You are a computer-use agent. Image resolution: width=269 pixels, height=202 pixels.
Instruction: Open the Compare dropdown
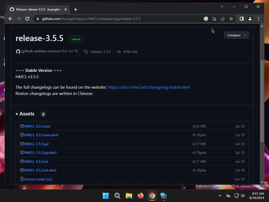tap(236, 35)
